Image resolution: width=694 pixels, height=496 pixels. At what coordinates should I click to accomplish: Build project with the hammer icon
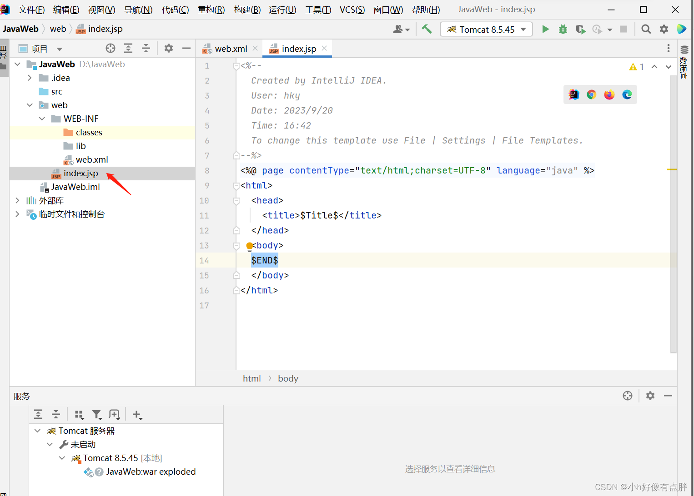(427, 29)
